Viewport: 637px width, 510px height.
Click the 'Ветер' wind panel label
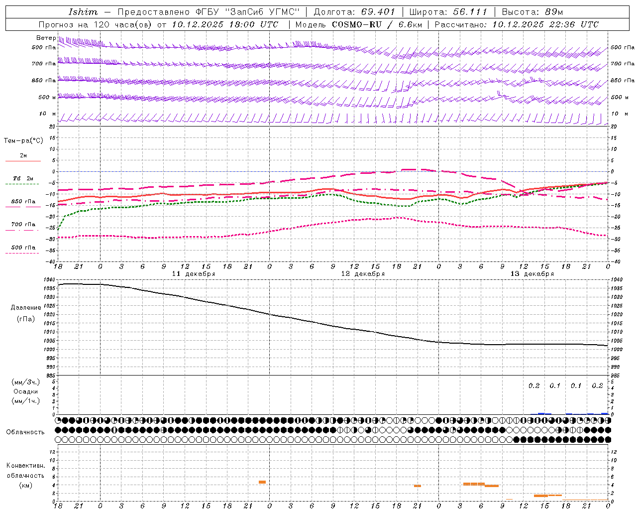pyautogui.click(x=46, y=38)
